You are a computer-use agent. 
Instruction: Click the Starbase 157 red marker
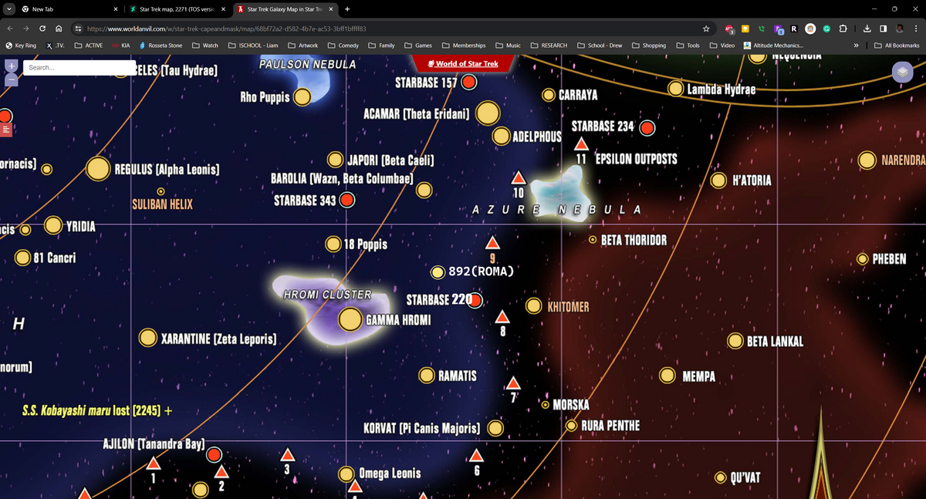pos(468,82)
